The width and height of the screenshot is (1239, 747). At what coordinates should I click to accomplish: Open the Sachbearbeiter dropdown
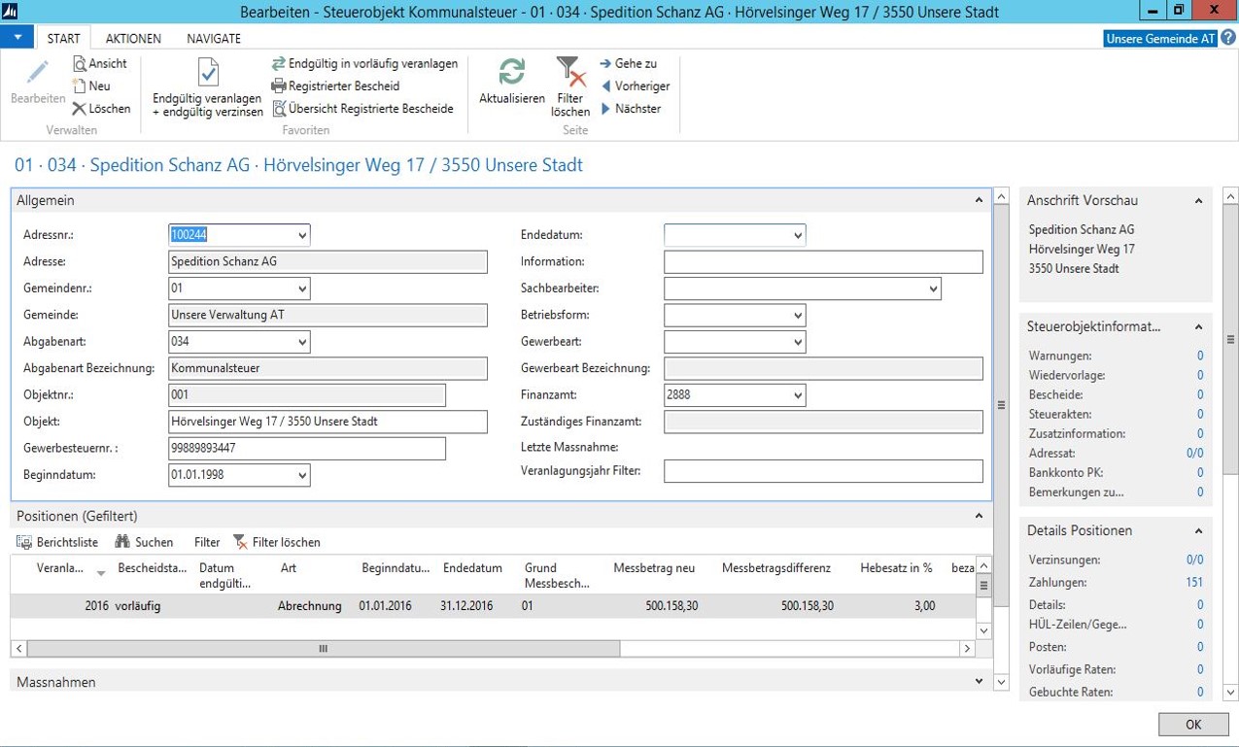(933, 289)
